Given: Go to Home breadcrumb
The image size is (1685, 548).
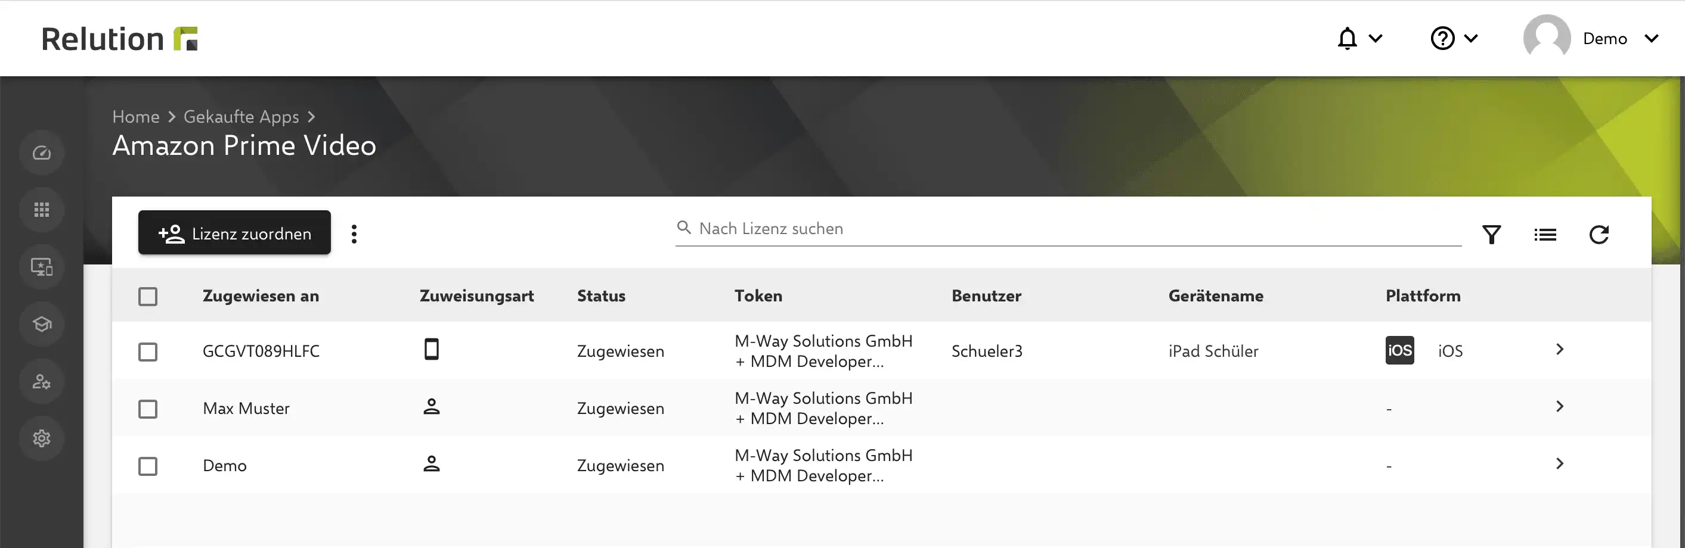Looking at the screenshot, I should pos(136,116).
